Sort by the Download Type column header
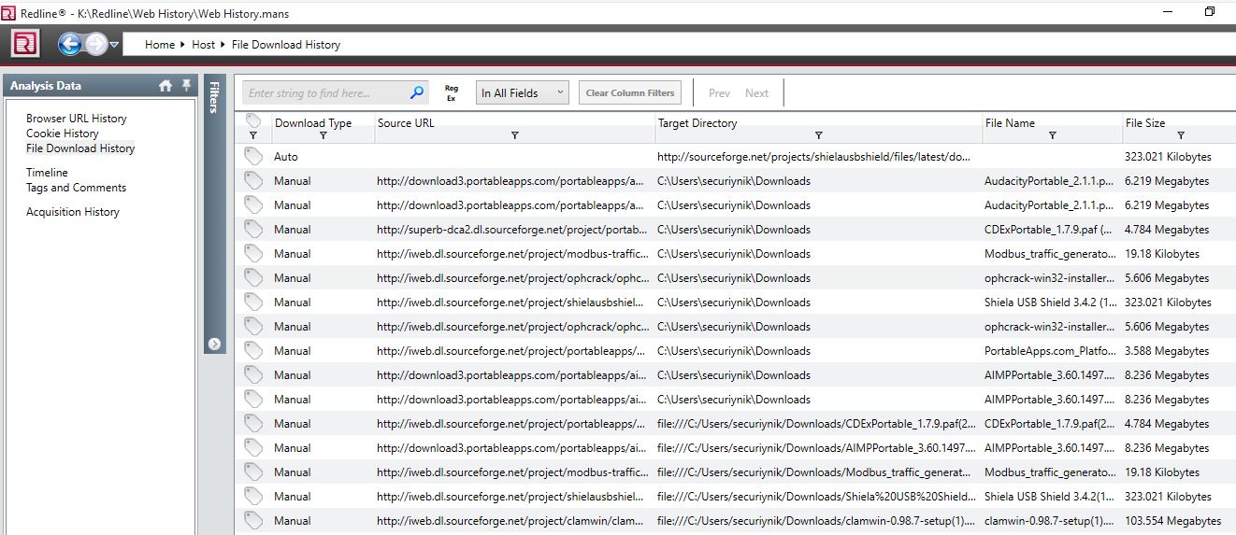This screenshot has height=535, width=1236. (x=313, y=123)
